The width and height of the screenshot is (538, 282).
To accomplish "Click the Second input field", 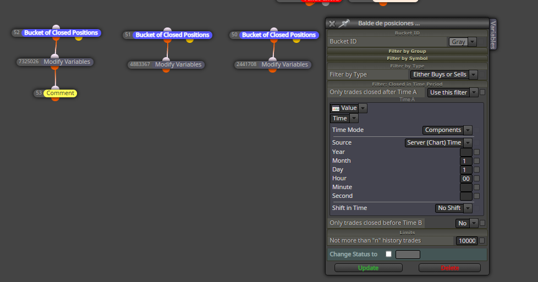I will (x=466, y=197).
